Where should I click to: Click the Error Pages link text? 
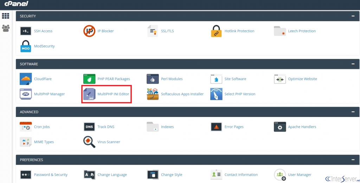(234, 127)
